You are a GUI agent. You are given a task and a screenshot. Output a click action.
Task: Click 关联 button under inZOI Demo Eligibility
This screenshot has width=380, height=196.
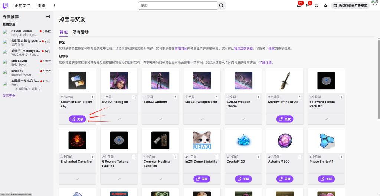pyautogui.click(x=202, y=179)
